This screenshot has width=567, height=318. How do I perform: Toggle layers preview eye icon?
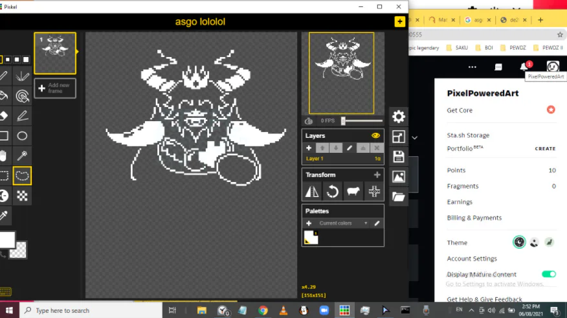[x=375, y=135]
